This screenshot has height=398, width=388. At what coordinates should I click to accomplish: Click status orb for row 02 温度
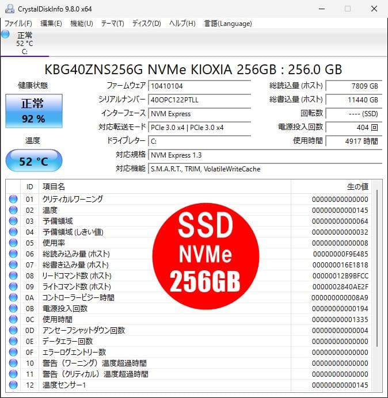tap(13, 210)
